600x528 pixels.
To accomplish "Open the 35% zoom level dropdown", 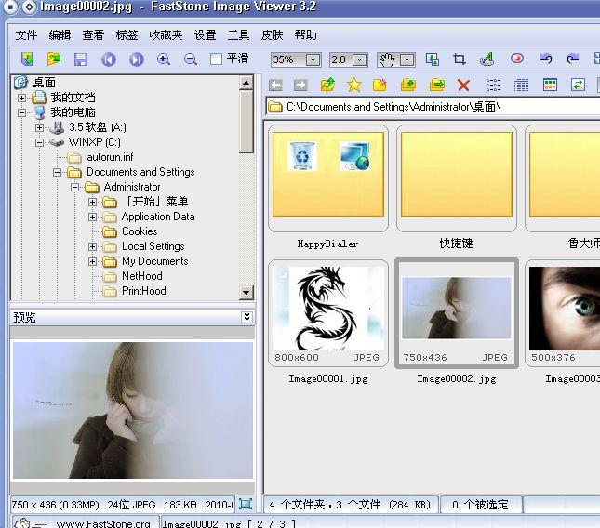I will pyautogui.click(x=313, y=60).
